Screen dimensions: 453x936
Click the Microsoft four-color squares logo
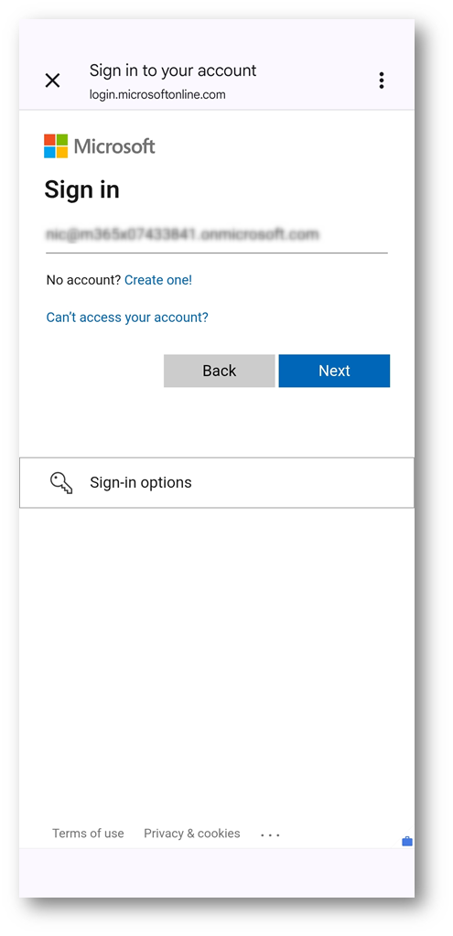(56, 146)
